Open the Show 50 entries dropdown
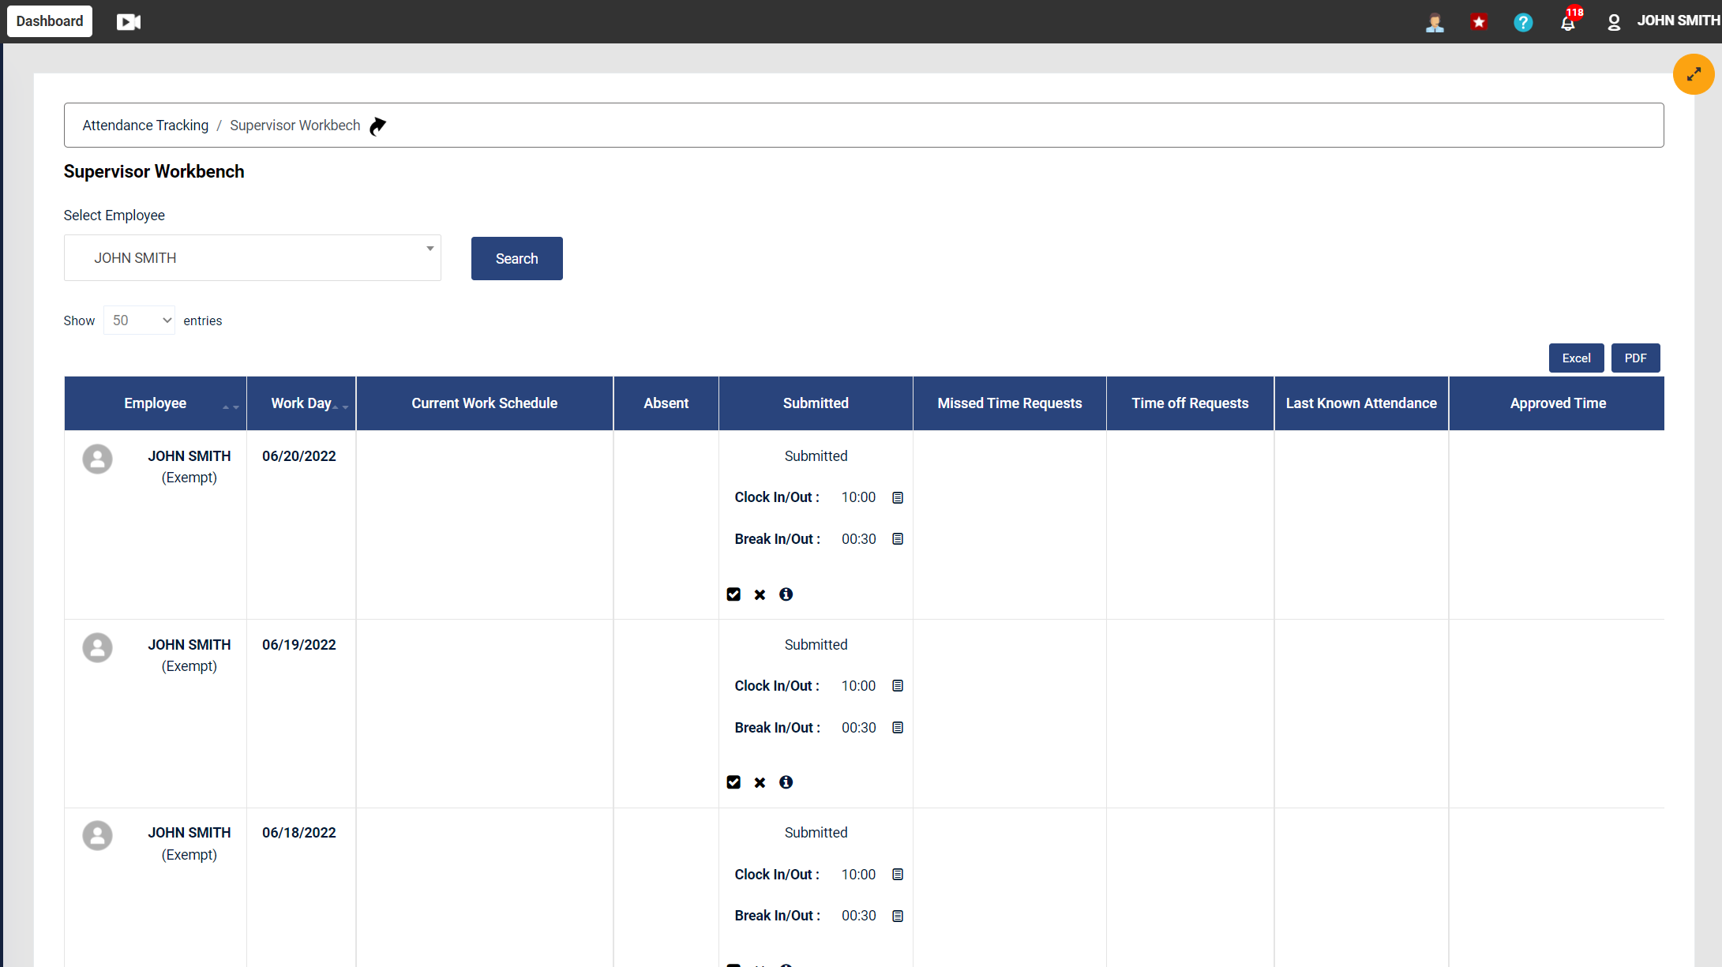1722x967 pixels. pos(139,320)
